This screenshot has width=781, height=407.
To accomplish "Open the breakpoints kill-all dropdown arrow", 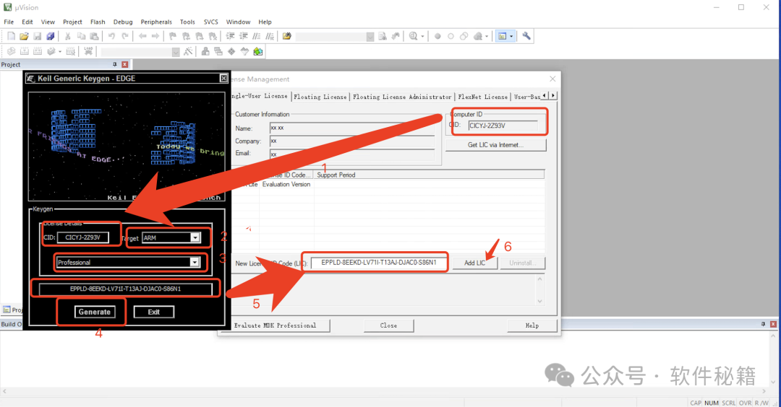I will pyautogui.click(x=487, y=36).
